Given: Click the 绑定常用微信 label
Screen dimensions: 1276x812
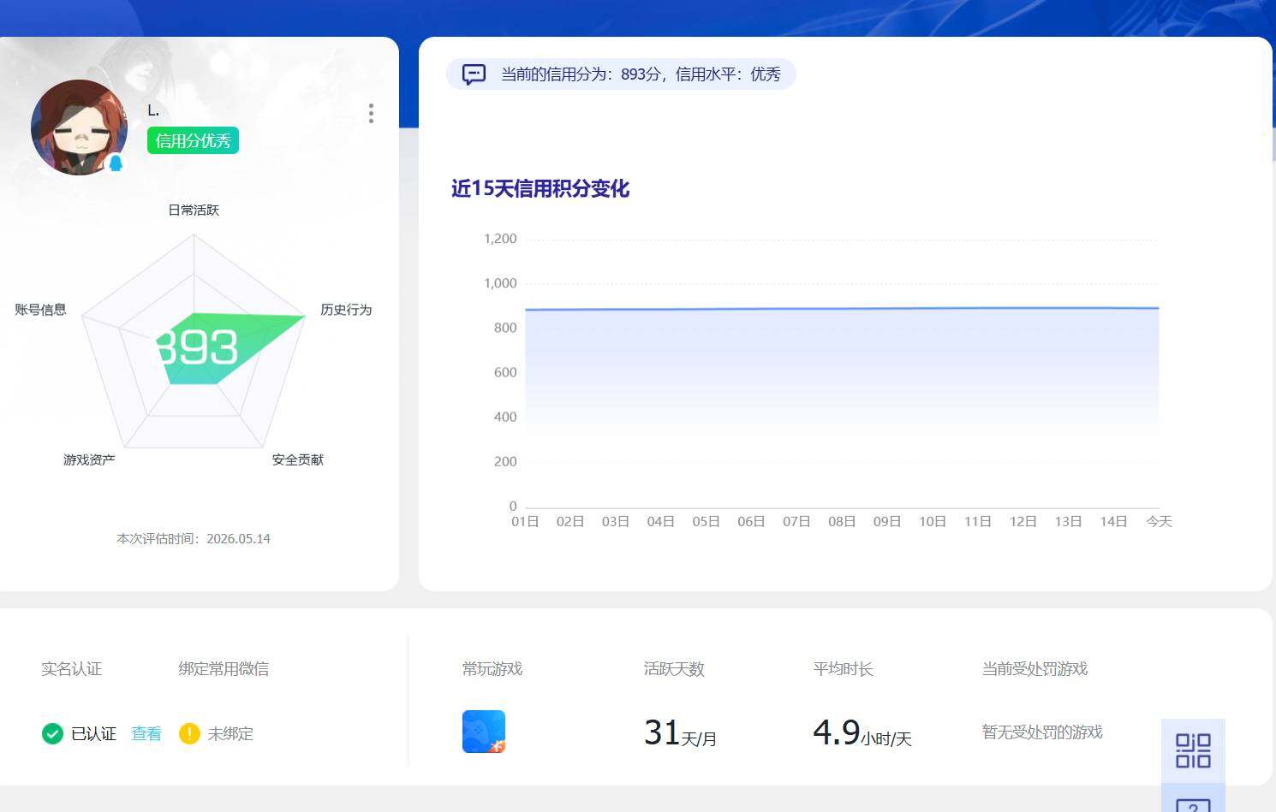Looking at the screenshot, I should 224,668.
